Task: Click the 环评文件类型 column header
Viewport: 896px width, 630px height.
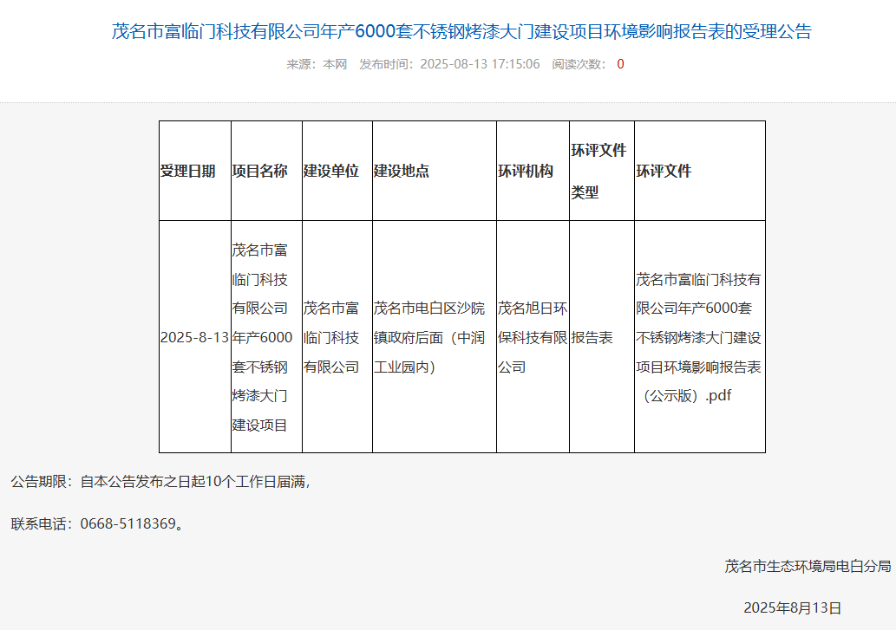Action: pyautogui.click(x=598, y=171)
